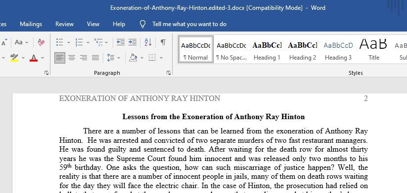Screen dimensions: 407x193
Task: Expand the Numbering library dropdown arrow
Action: [88, 42]
